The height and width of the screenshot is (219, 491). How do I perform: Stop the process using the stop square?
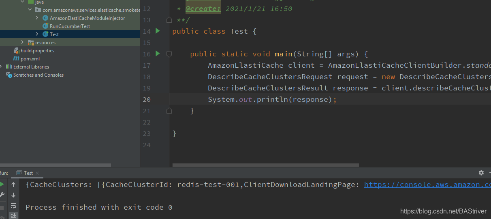2,208
